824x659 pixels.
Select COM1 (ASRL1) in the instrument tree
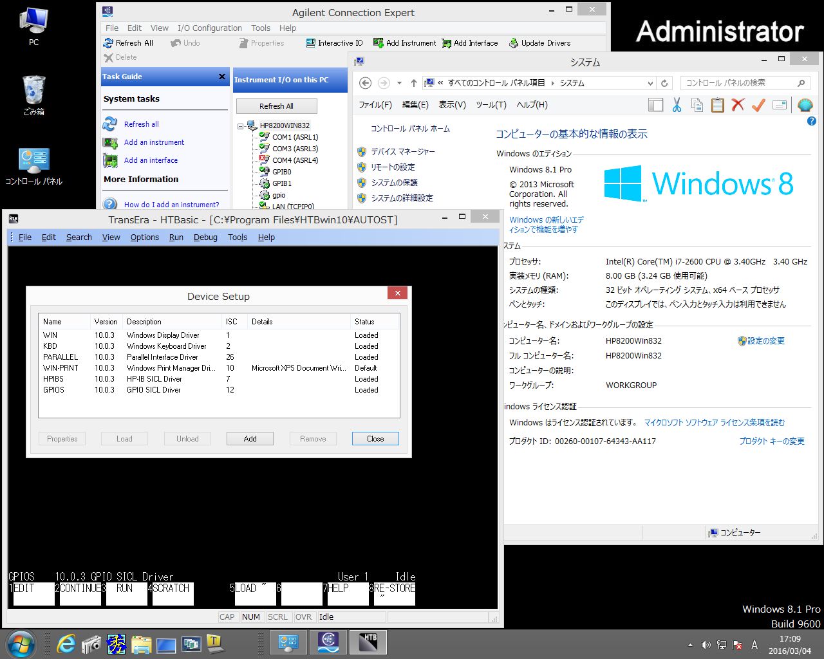pyautogui.click(x=295, y=137)
